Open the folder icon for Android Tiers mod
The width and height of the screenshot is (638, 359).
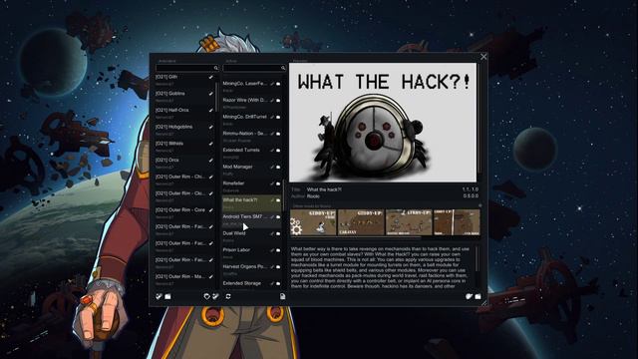click(278, 217)
